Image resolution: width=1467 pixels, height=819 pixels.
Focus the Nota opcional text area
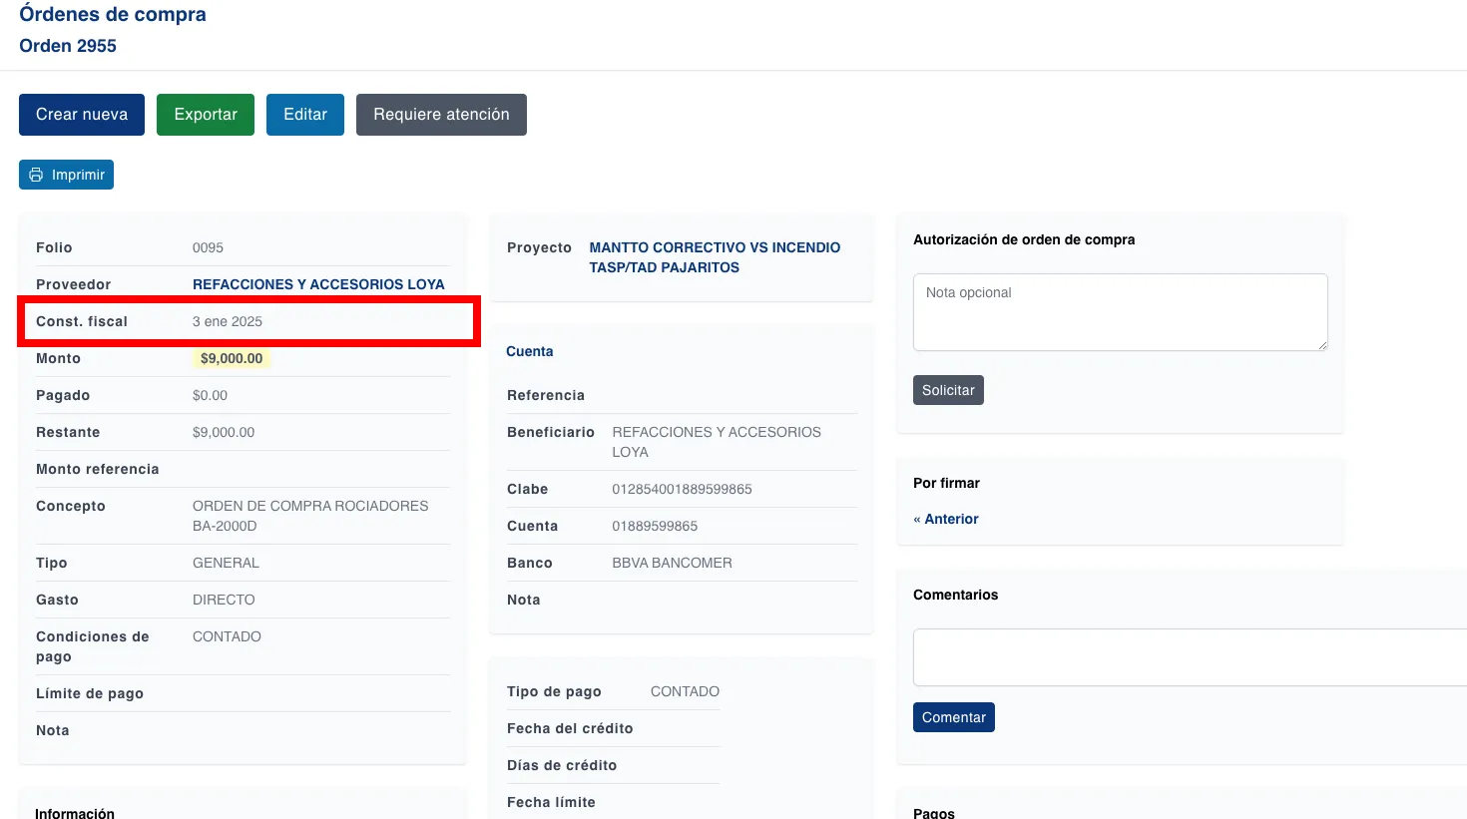(x=1120, y=311)
